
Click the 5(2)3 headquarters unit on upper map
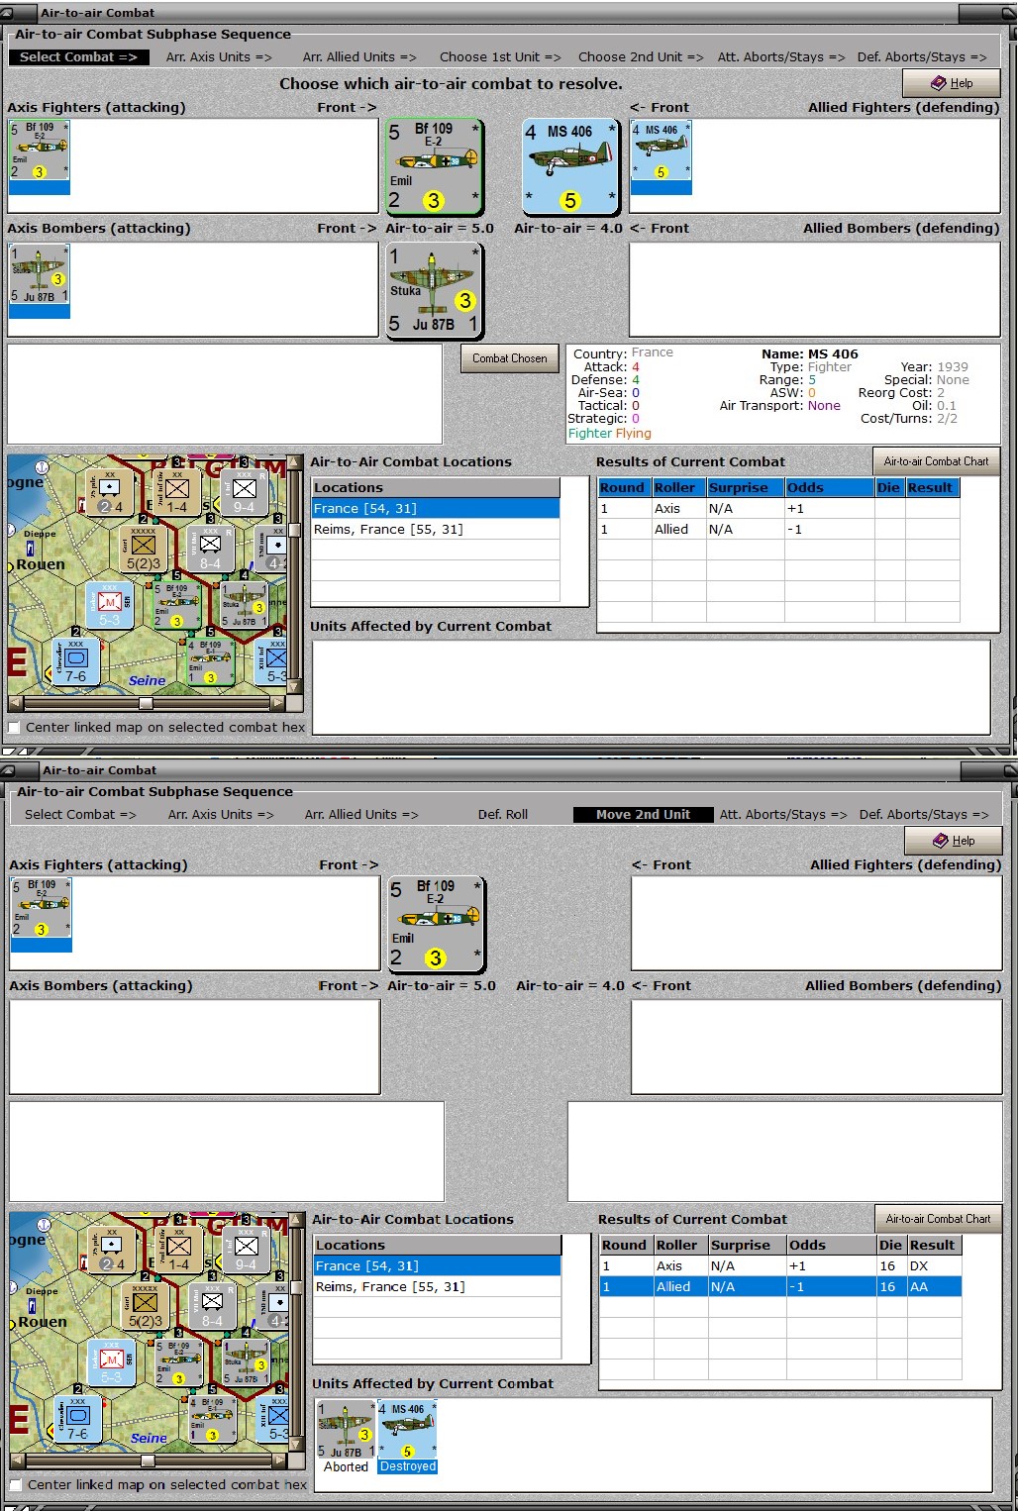[144, 550]
